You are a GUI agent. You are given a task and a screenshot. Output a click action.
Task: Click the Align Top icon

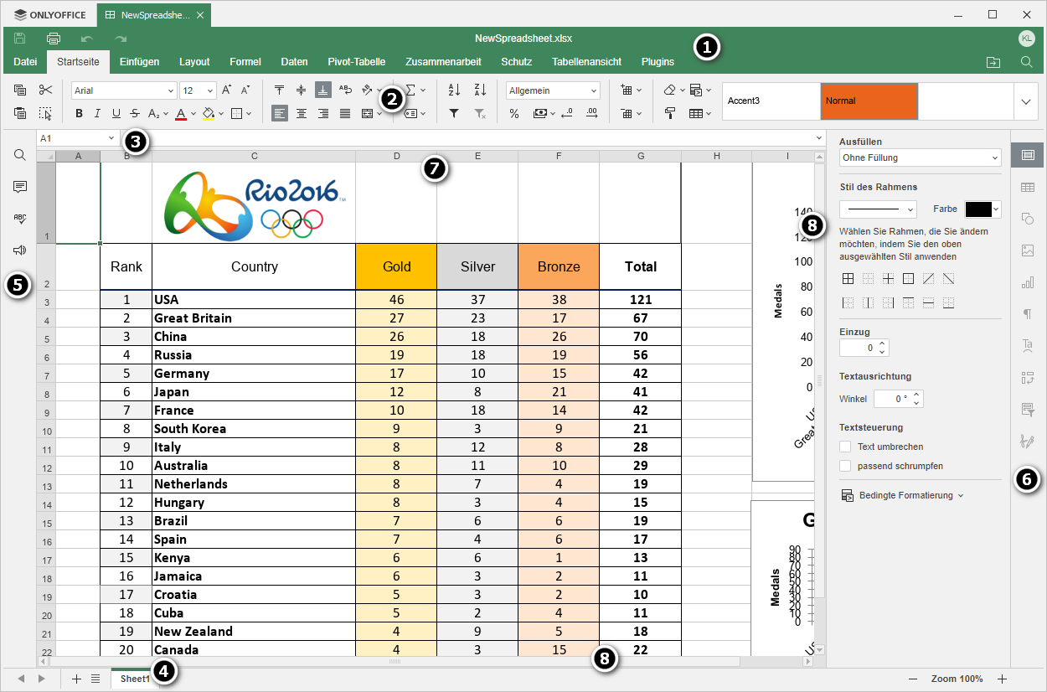279,90
